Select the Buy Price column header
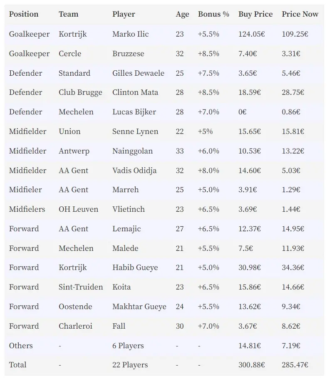The image size is (327, 379). pyautogui.click(x=255, y=14)
